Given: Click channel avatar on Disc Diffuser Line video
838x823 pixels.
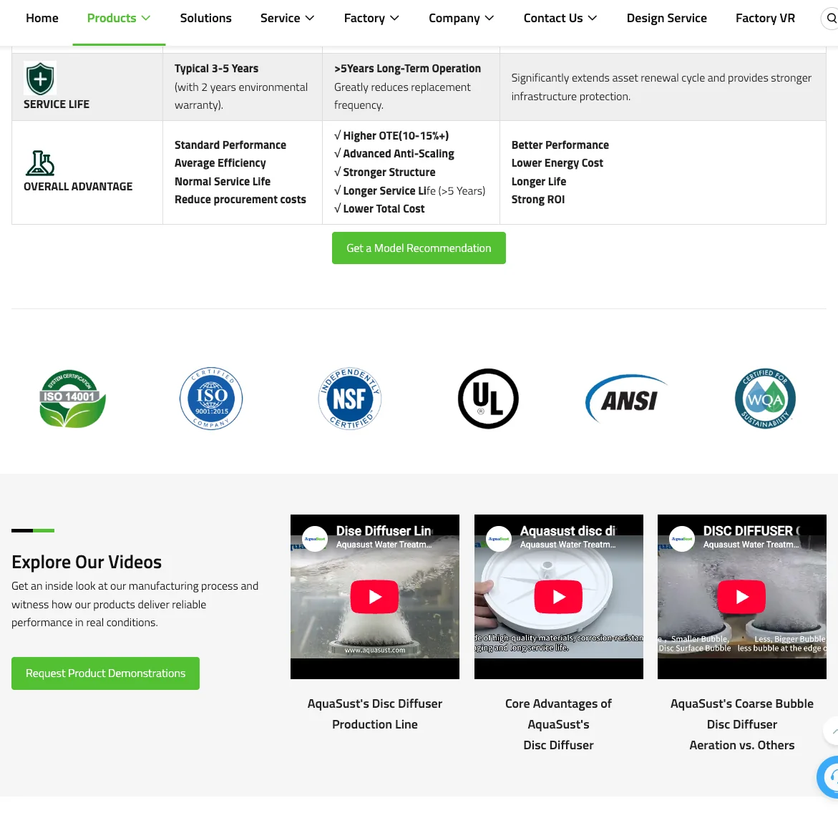Looking at the screenshot, I should click(315, 539).
